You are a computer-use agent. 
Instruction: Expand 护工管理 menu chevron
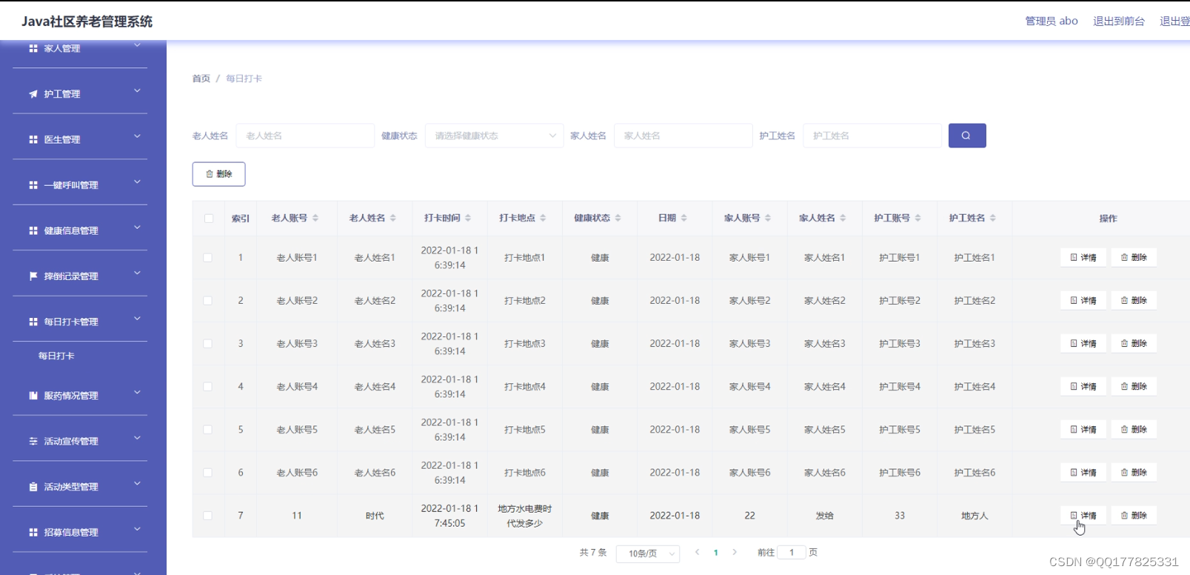pos(137,91)
